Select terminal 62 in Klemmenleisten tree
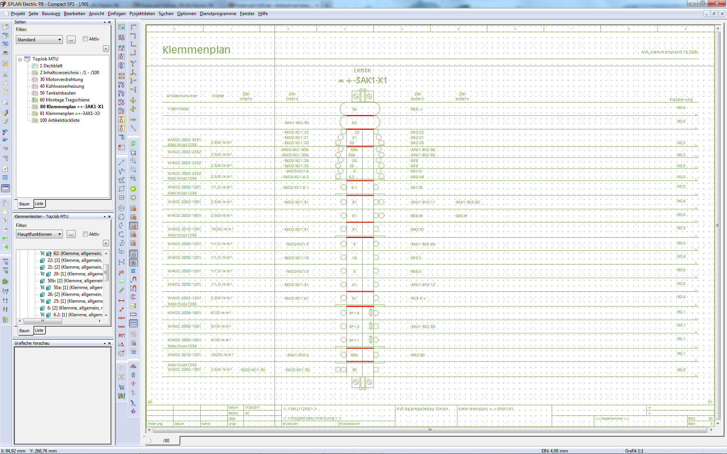The height and width of the screenshot is (454, 727). click(77, 253)
